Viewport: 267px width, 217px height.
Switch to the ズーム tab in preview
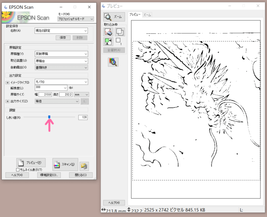147,15
